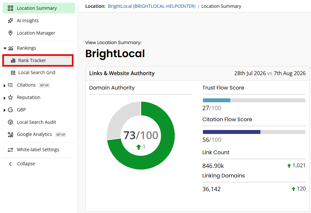Viewport: 311px width, 213px height.
Task: Click the Local Search Grid dots icon
Action: point(13,73)
